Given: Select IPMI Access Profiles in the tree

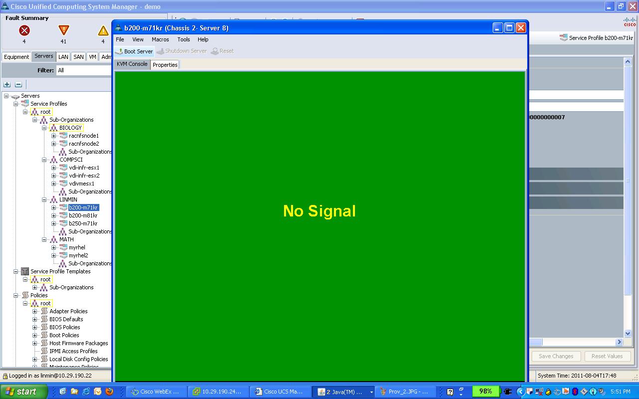Looking at the screenshot, I should tap(73, 351).
